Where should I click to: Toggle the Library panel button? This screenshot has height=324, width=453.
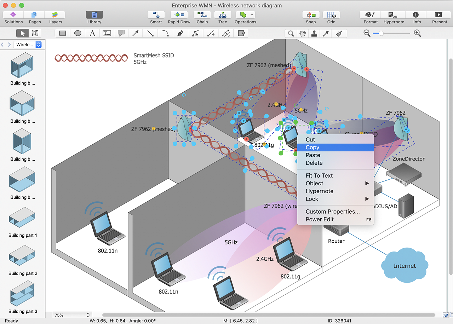[94, 15]
